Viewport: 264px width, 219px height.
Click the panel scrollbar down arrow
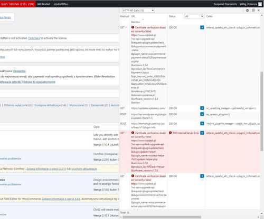(262, 213)
